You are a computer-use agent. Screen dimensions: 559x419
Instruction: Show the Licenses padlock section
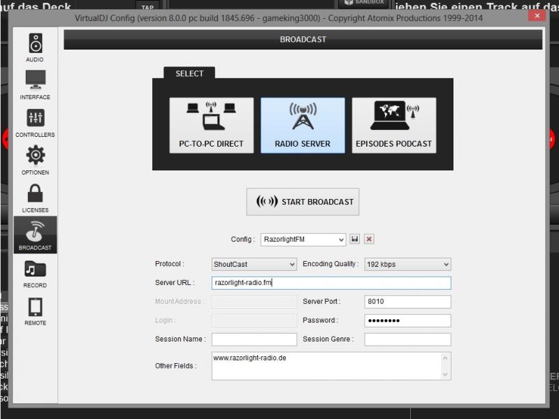point(35,198)
